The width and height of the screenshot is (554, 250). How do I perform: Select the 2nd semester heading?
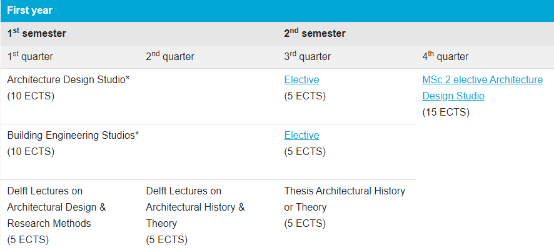coord(315,34)
